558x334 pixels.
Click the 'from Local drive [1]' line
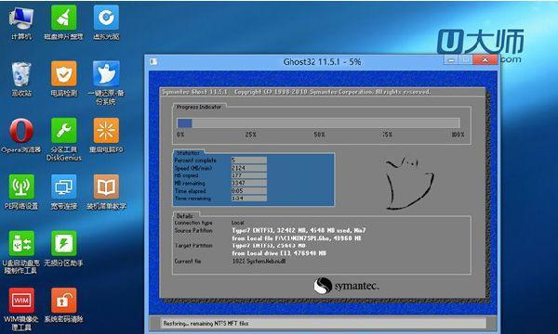pyautogui.click(x=279, y=253)
